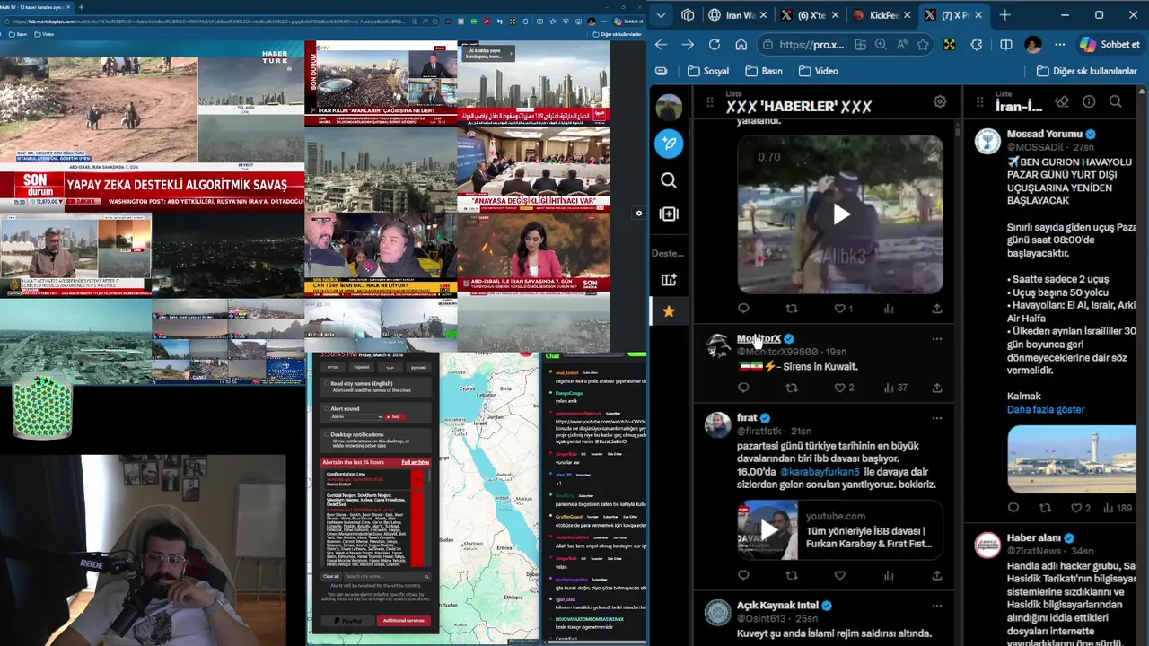The width and height of the screenshot is (1149, 646).
Task: Open Video bookmark folder in left browser
Action: click(44, 34)
